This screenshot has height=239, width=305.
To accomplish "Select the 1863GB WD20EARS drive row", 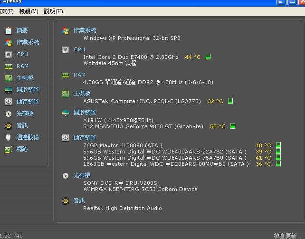I will 166,164.
